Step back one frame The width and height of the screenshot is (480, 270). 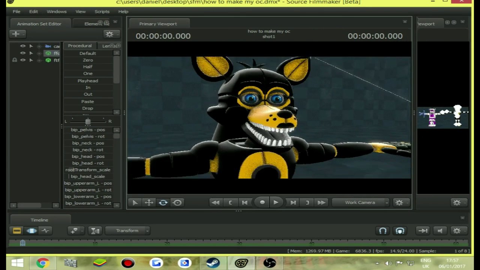point(244,202)
